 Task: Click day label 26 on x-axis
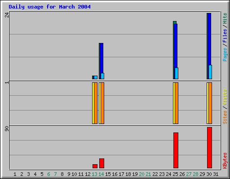point(182,174)
